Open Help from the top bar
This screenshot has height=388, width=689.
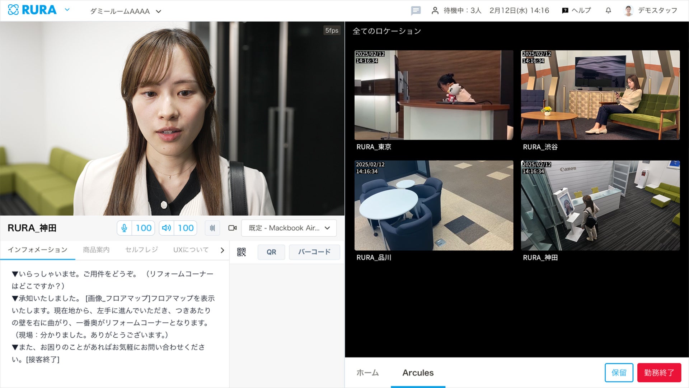(576, 11)
